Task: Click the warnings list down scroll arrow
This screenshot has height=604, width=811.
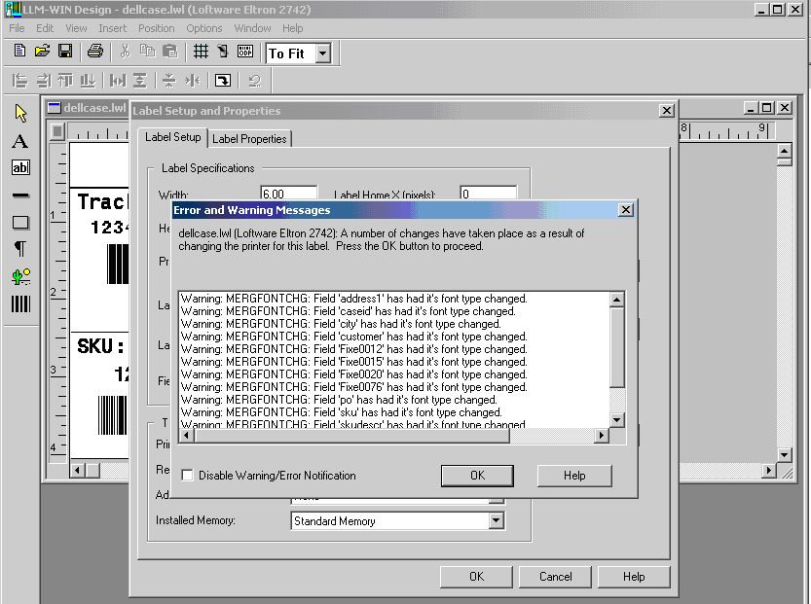Action: (616, 420)
